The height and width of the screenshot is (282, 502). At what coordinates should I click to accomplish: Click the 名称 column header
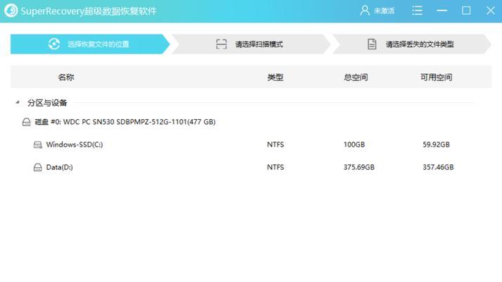[66, 78]
